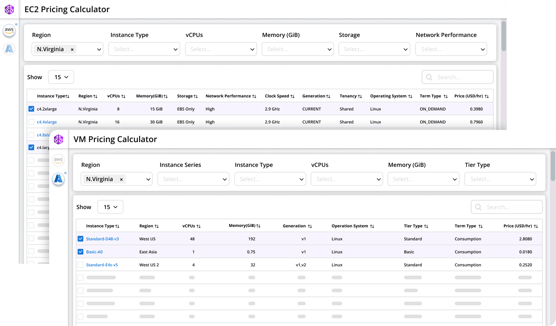Open EC2 Network Performance filter dropdown

tap(451, 49)
